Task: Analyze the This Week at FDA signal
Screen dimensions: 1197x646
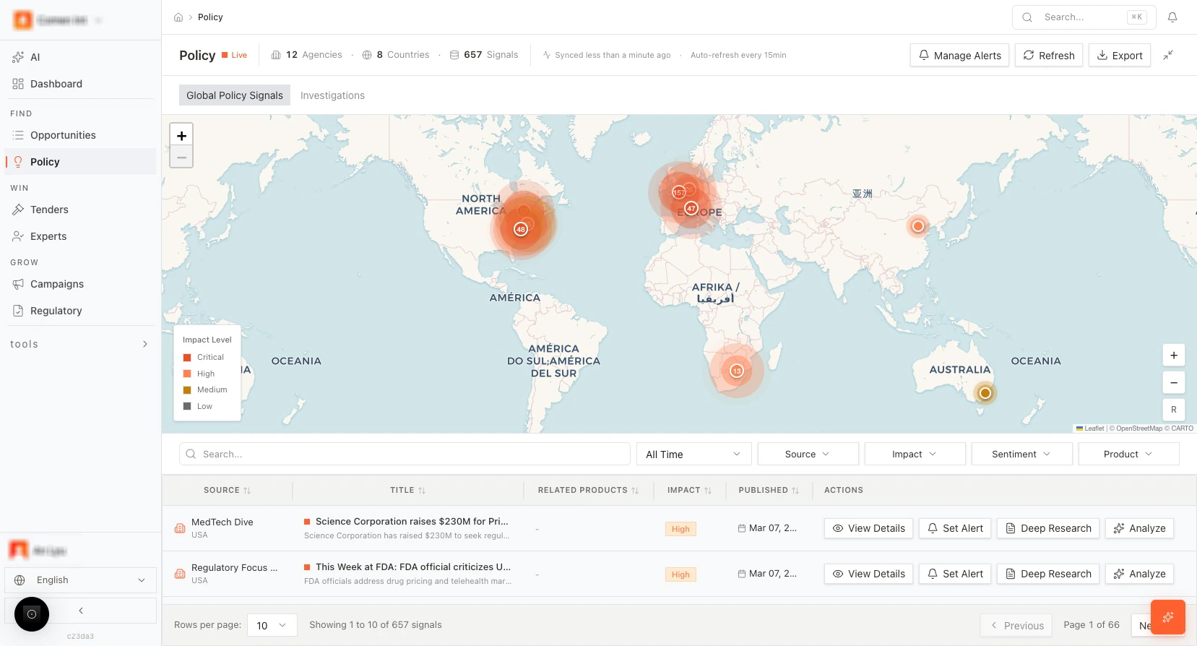Action: pyautogui.click(x=1139, y=574)
